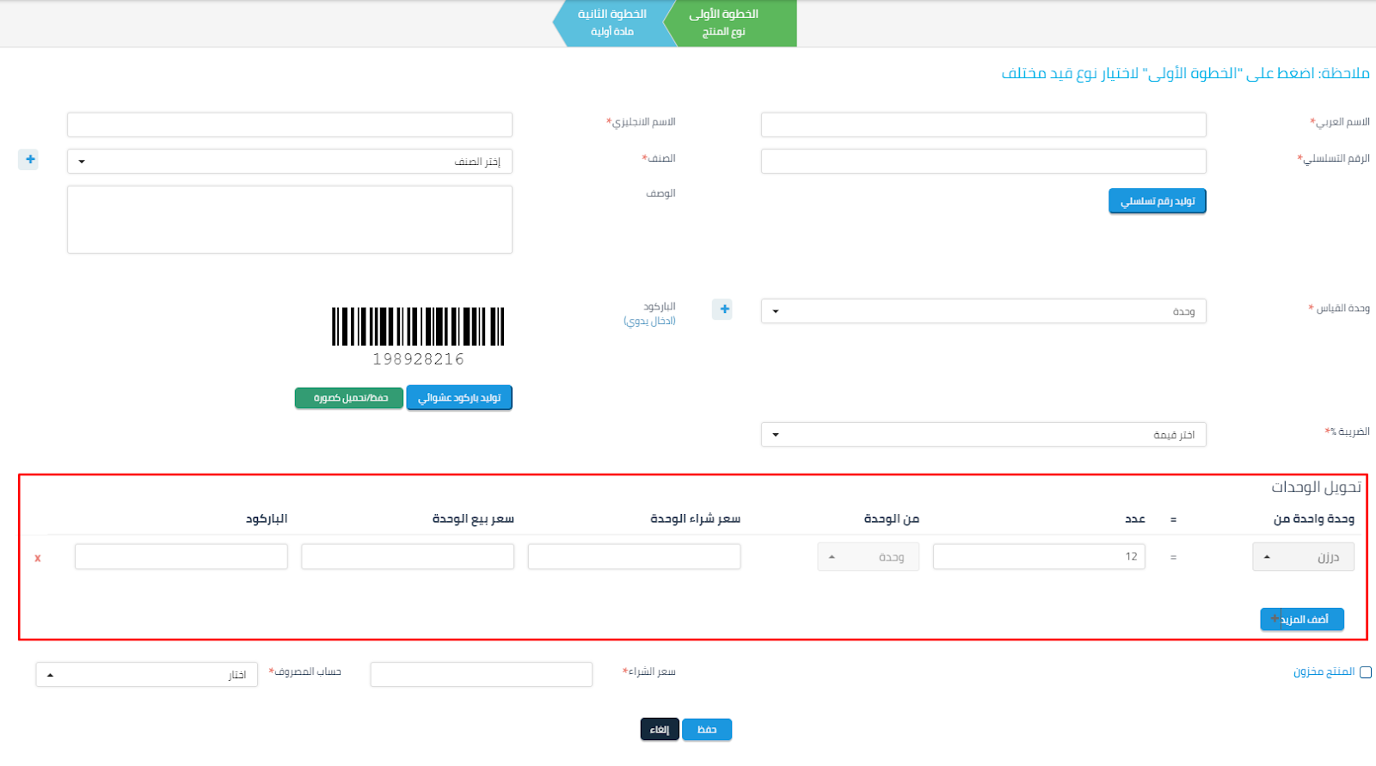1376x766 pixels.
Task: Remove unit conversion row with red x
Action: pyautogui.click(x=38, y=558)
